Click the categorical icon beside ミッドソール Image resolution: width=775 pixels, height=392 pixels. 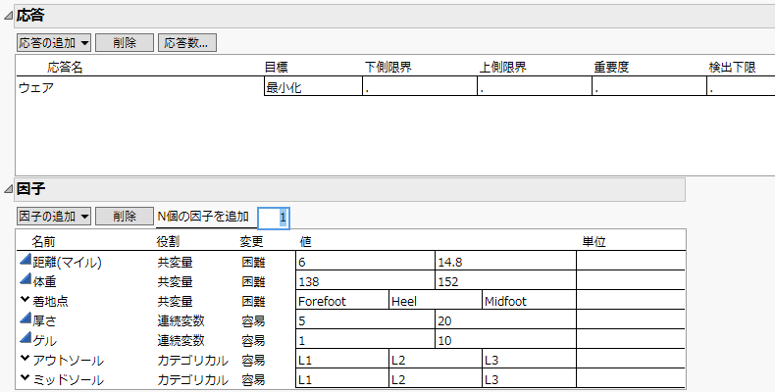coord(25,377)
